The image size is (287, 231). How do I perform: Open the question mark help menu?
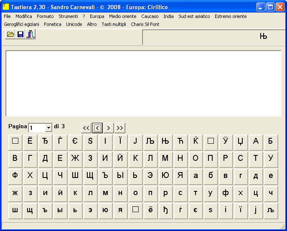pos(84,16)
